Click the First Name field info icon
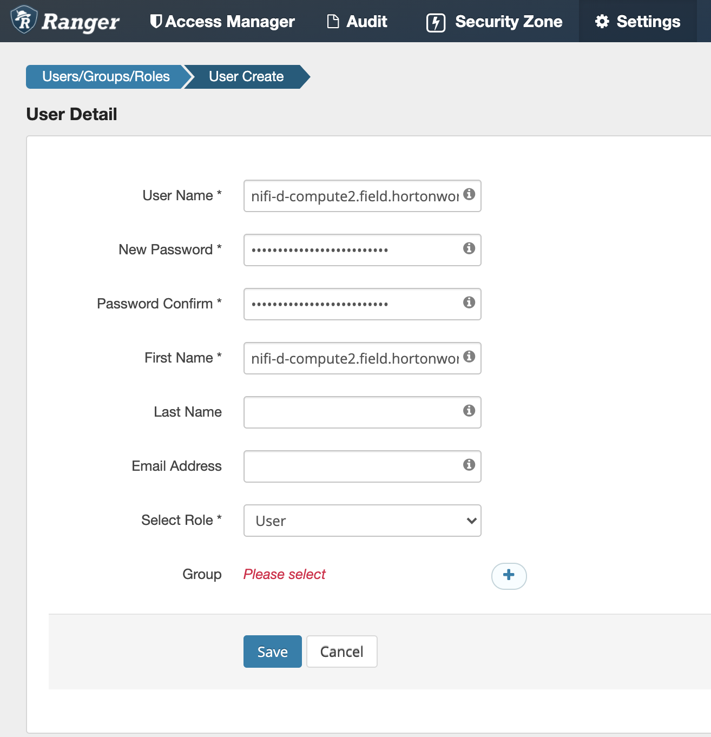Viewport: 711px width, 737px height. pyautogui.click(x=469, y=357)
